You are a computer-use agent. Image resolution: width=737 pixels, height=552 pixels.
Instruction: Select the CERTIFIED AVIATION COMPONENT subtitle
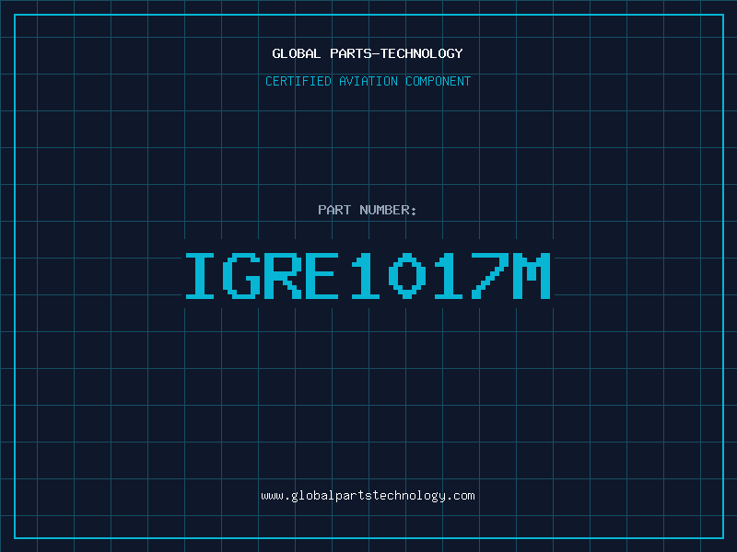tap(368, 81)
